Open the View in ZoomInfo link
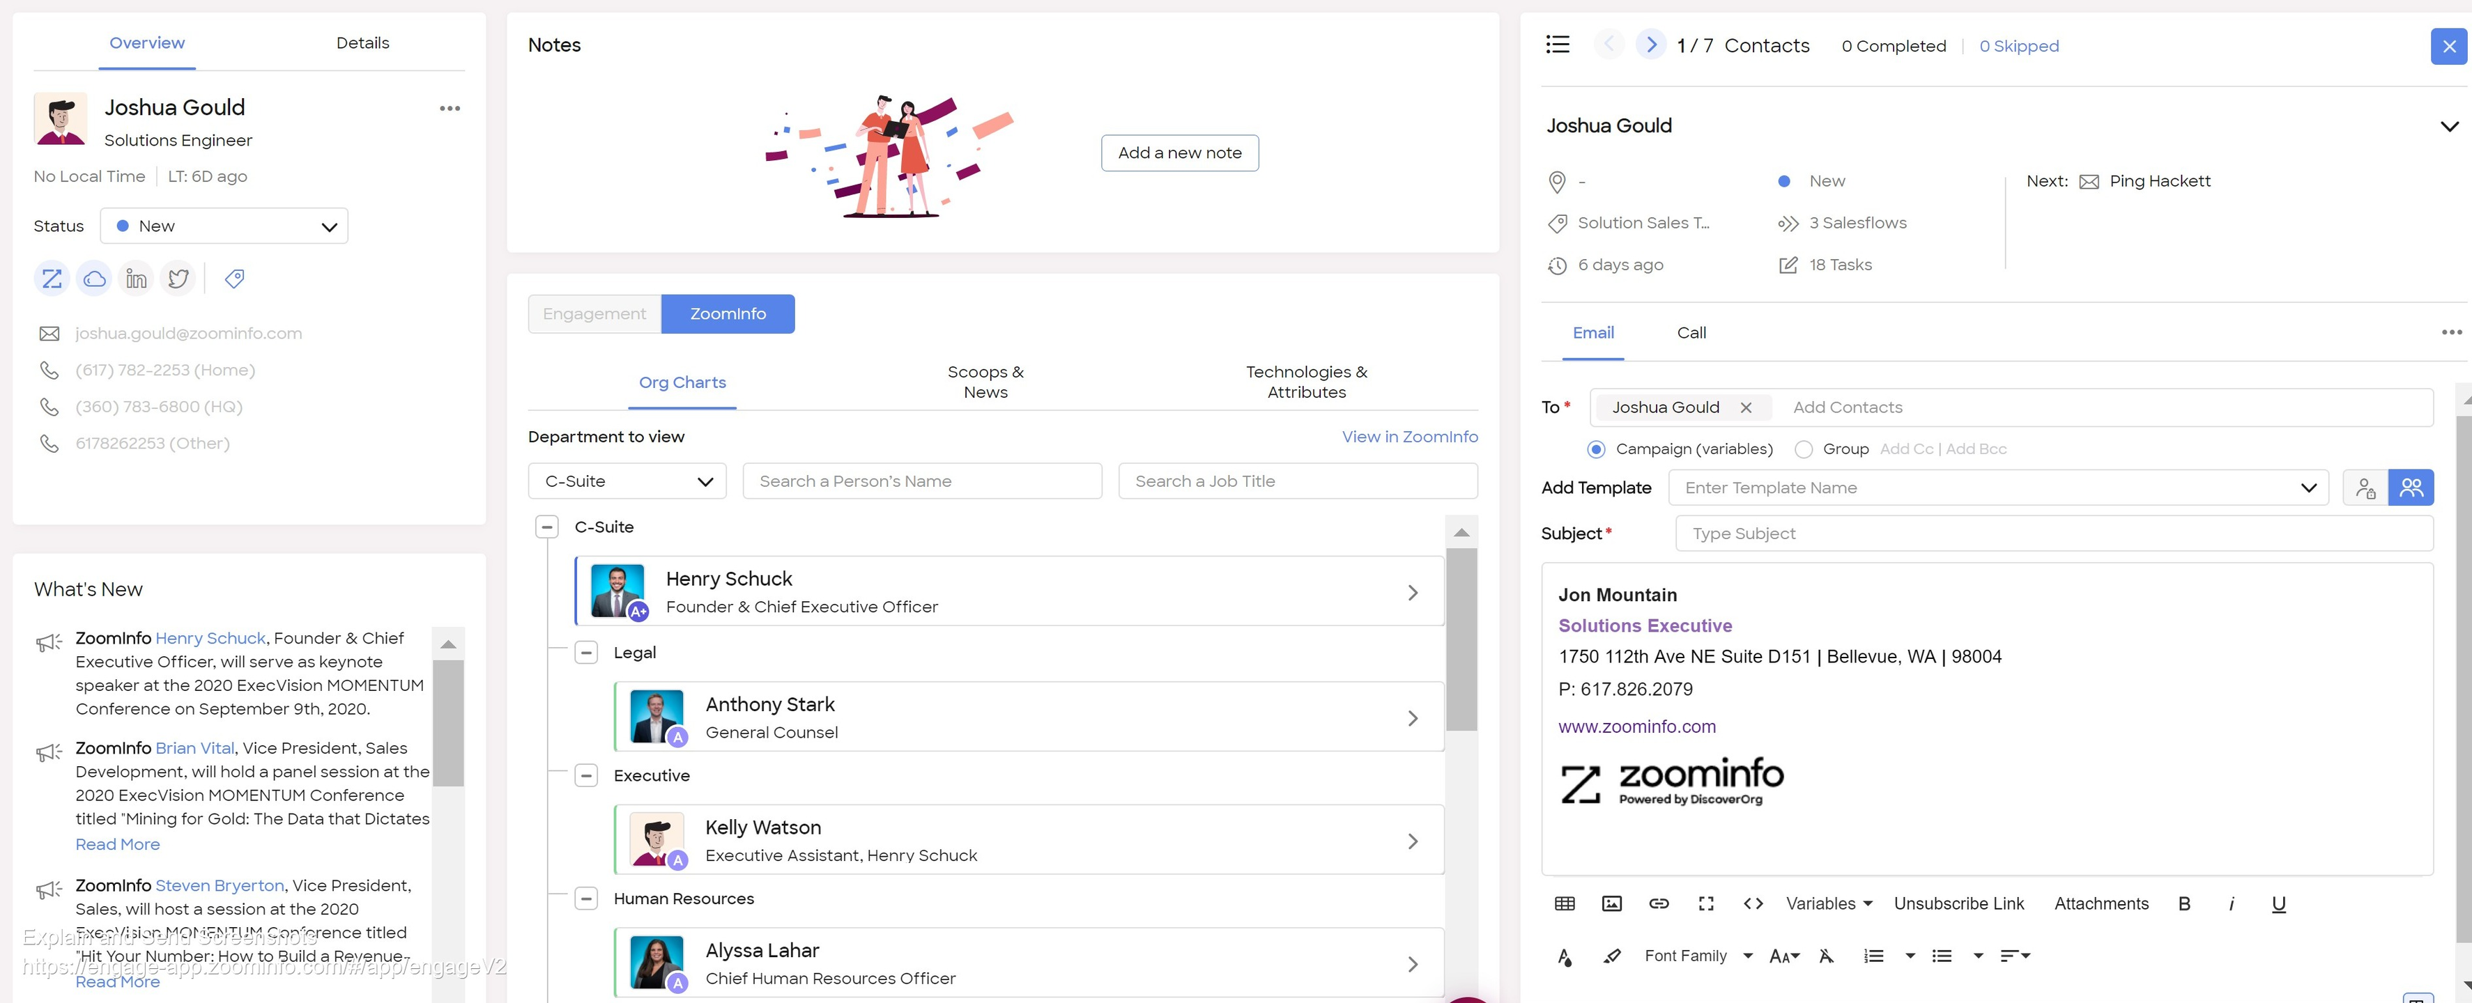The height and width of the screenshot is (1003, 2472). point(1408,436)
